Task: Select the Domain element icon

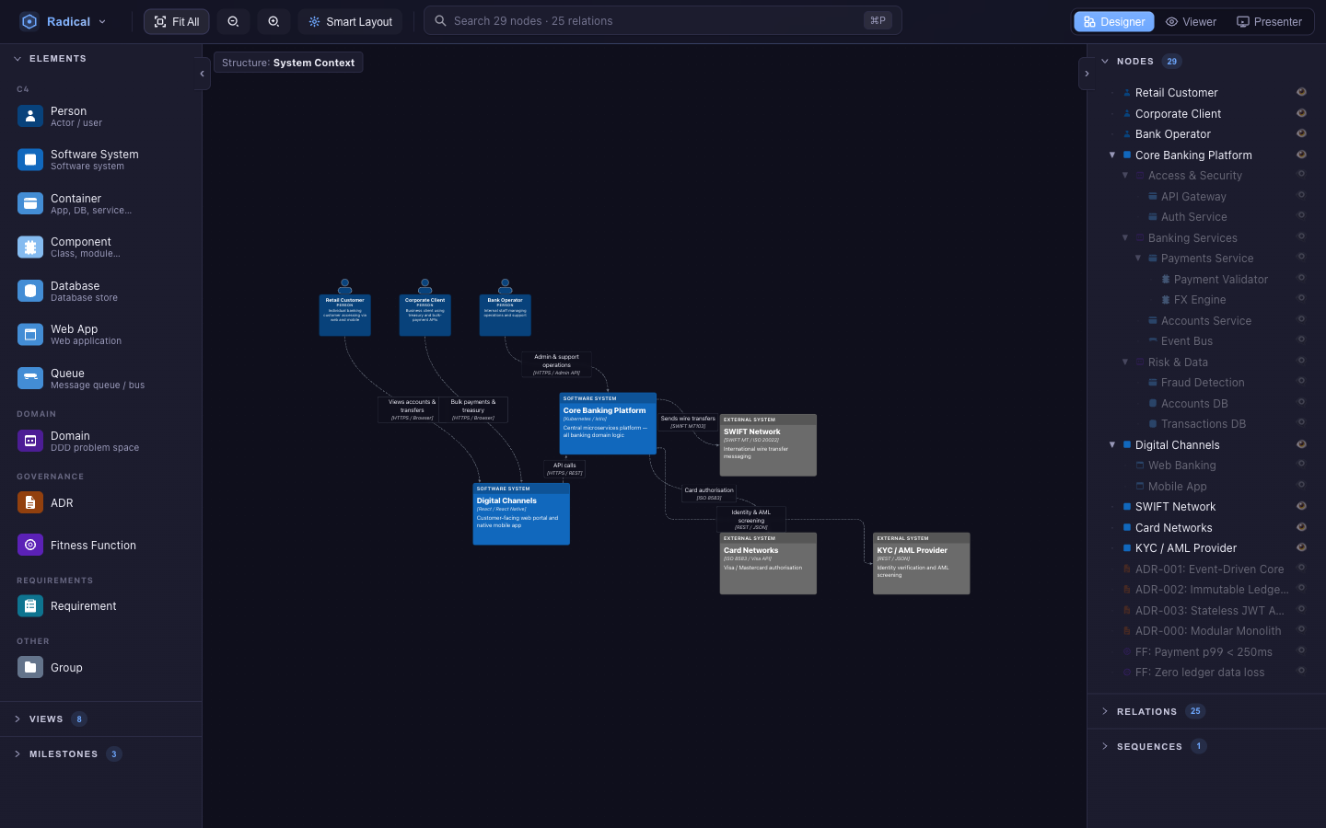Action: pyautogui.click(x=30, y=441)
